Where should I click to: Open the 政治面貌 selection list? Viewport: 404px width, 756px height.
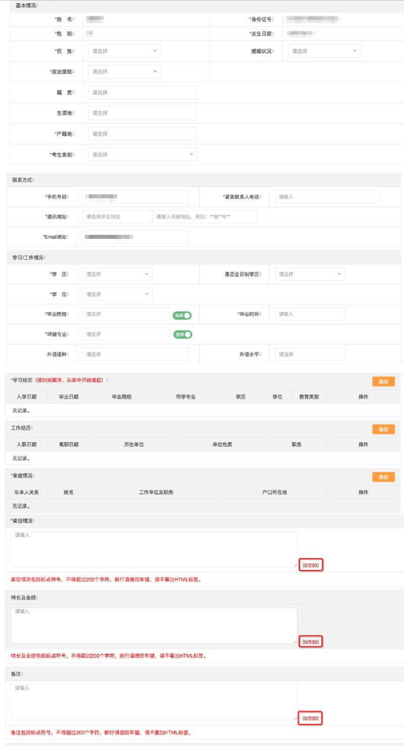pyautogui.click(x=124, y=72)
